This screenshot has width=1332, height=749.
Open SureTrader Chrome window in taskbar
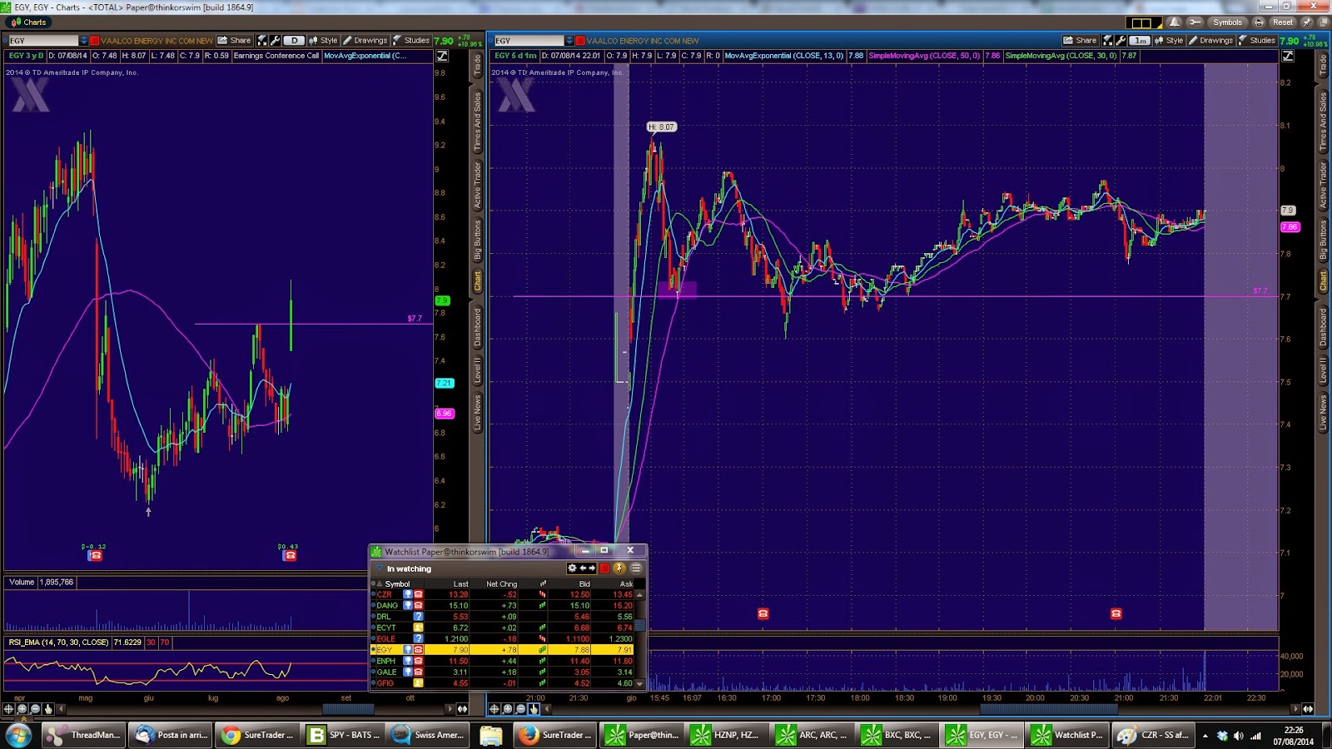pyautogui.click(x=256, y=735)
